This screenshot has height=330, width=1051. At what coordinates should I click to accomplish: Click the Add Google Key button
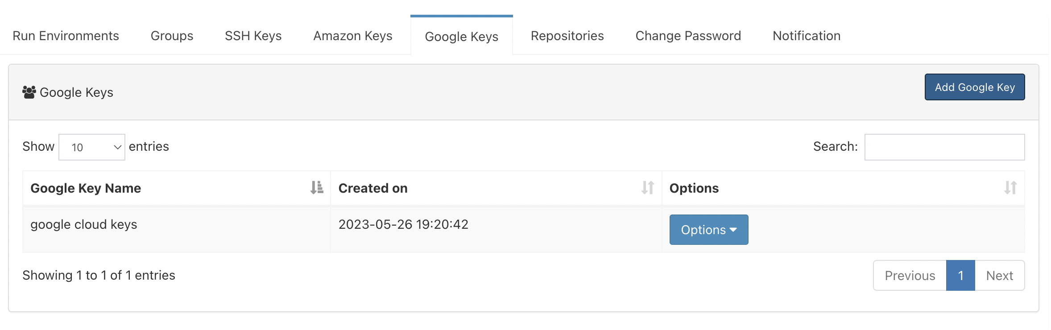tap(975, 87)
